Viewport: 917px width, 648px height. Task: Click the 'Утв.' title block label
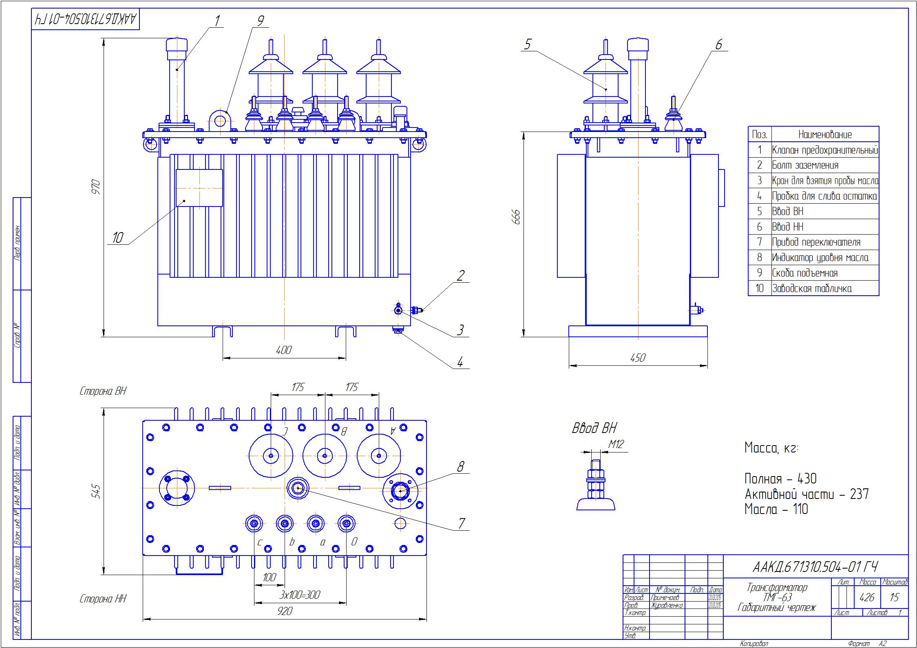pyautogui.click(x=630, y=636)
